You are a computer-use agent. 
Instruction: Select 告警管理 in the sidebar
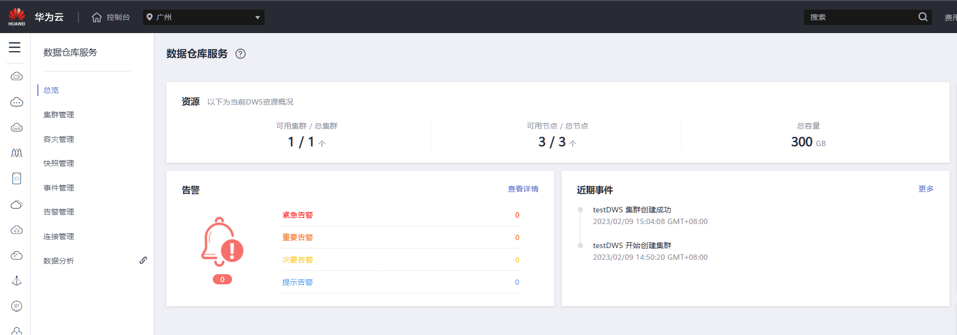pyautogui.click(x=59, y=212)
